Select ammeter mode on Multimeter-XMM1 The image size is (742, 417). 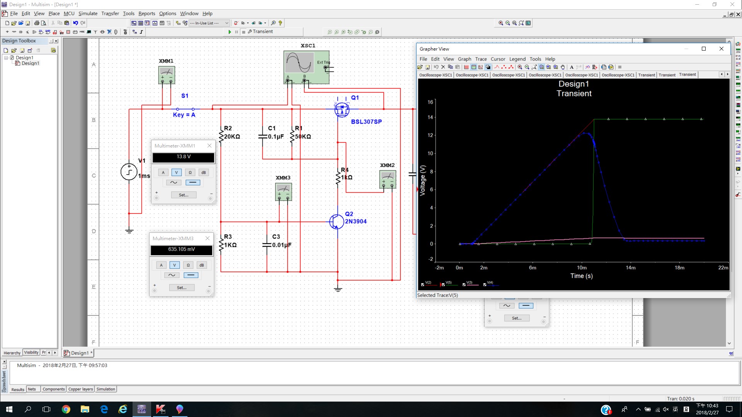click(x=163, y=173)
